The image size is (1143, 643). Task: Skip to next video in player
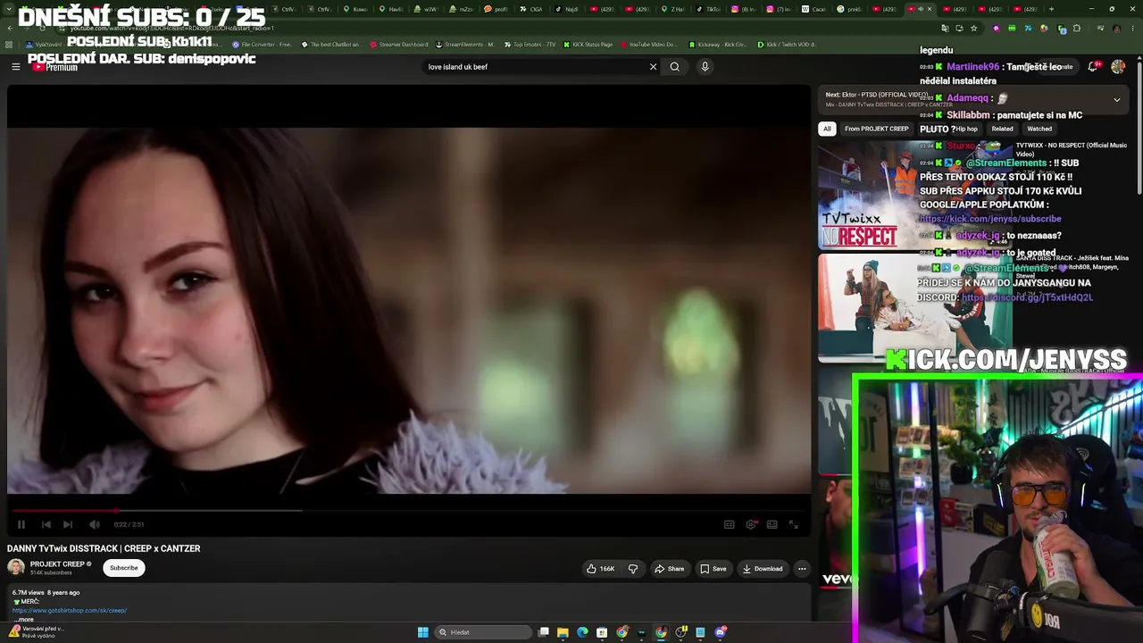[x=68, y=524]
